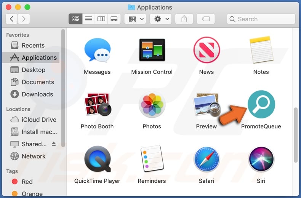Viewport: 301px width, 198px height.
Task: Go back with the left arrow button
Action: [12, 19]
